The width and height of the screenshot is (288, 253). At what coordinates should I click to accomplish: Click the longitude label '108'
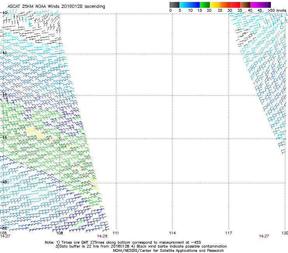tap(60, 233)
